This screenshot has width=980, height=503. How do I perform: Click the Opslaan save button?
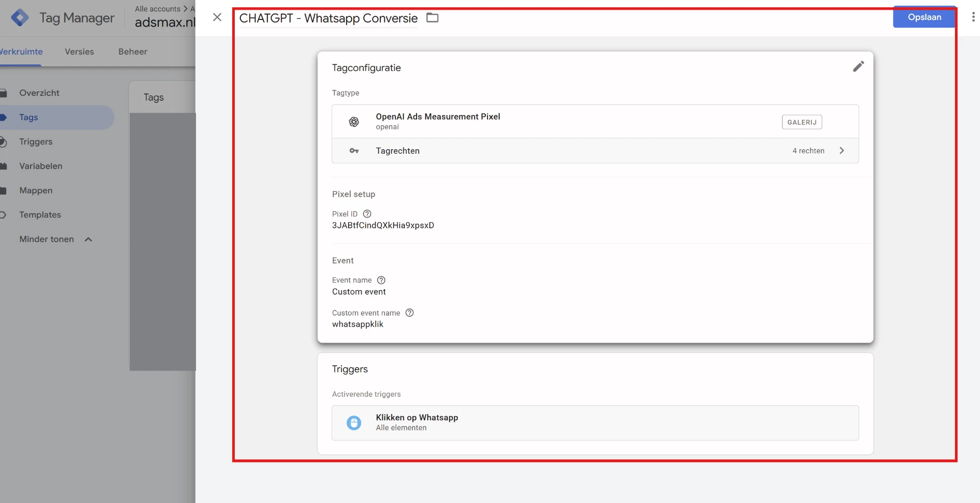[924, 17]
